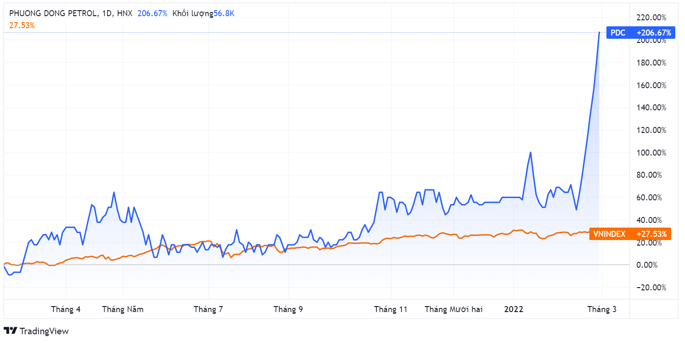Click the TradingView logo icon
This screenshot has width=685, height=343.
point(10,331)
